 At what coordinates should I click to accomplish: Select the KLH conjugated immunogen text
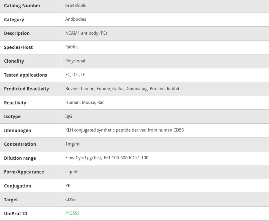pos(125,130)
